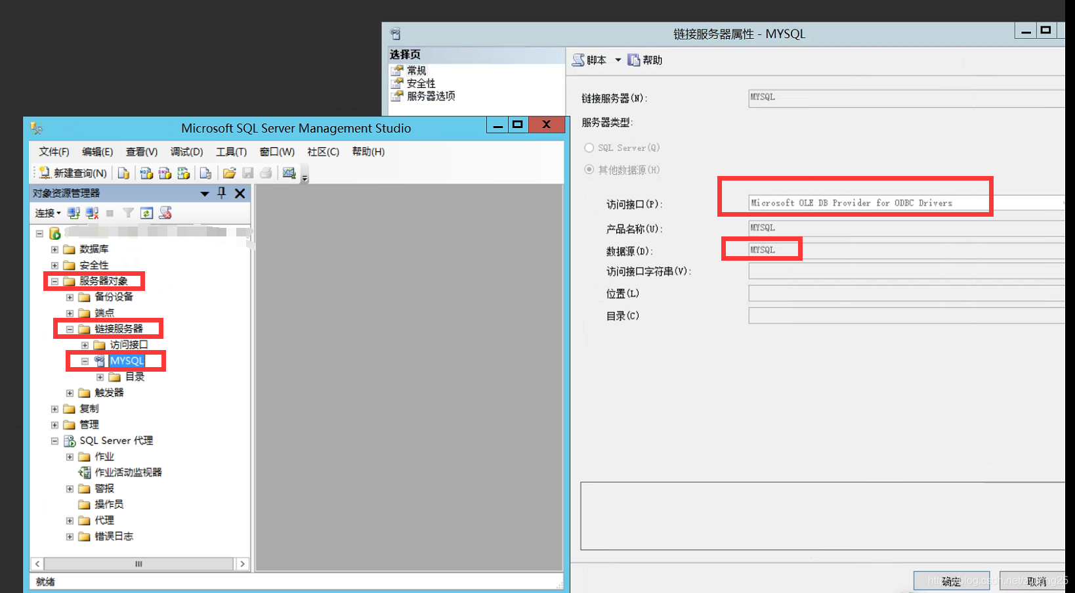Click the 脚本 button in properties dialog
The image size is (1075, 593).
589,60
